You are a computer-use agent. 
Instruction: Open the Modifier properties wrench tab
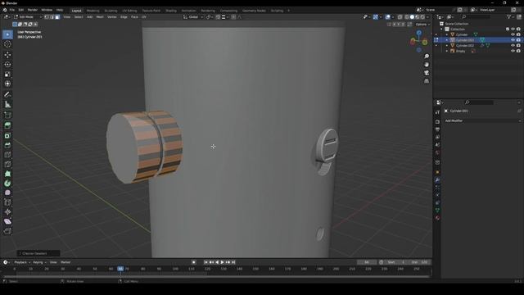437,180
